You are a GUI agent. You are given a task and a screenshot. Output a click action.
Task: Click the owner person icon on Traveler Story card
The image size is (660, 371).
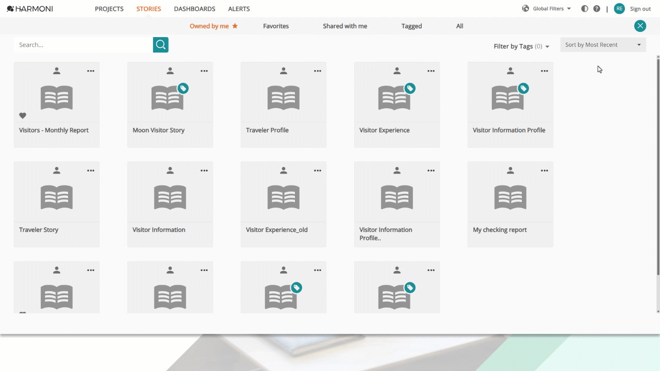point(57,170)
